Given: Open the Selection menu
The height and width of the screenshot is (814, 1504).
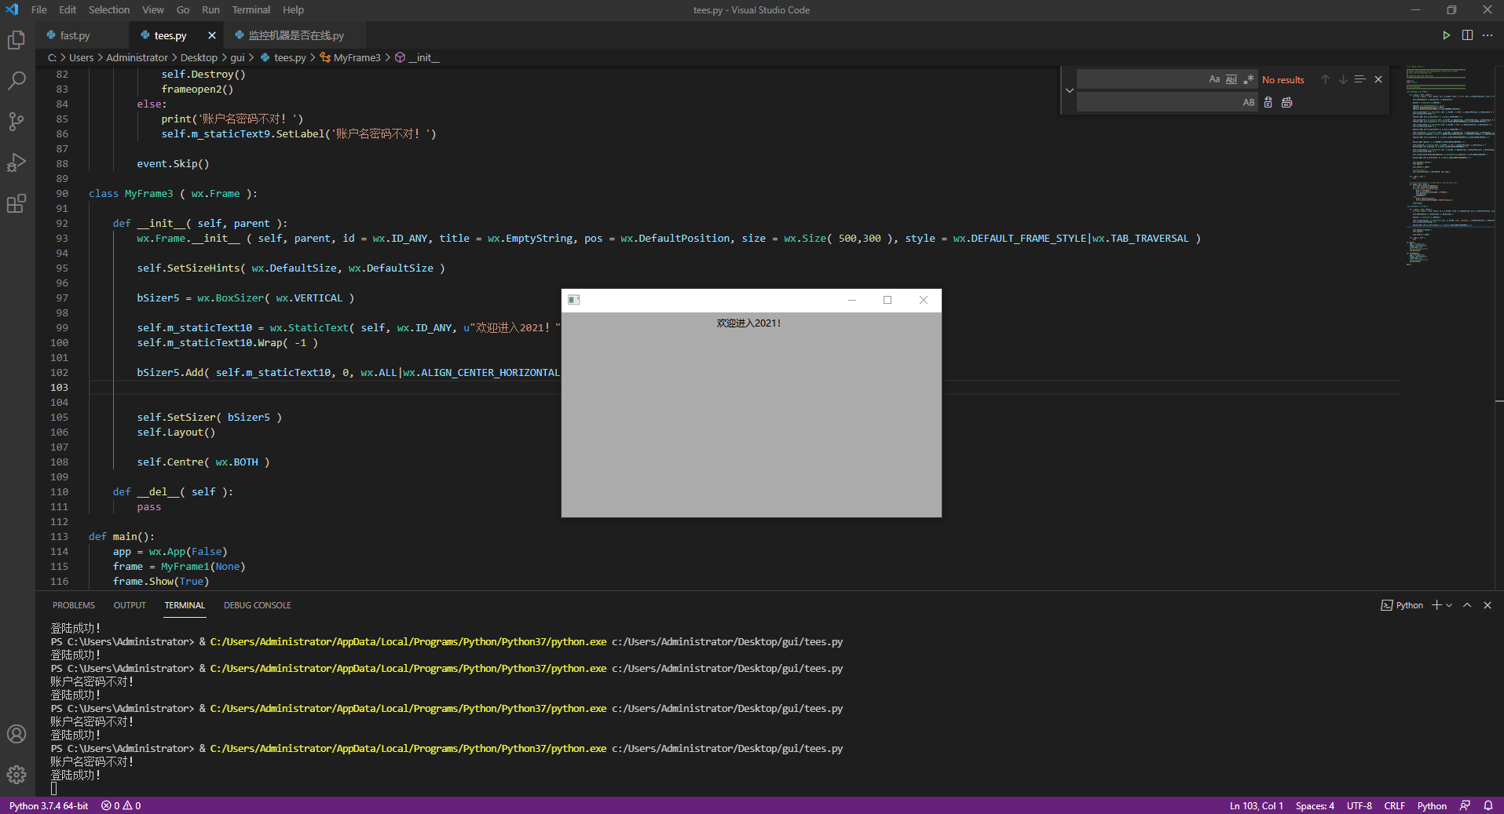Looking at the screenshot, I should click(x=109, y=9).
